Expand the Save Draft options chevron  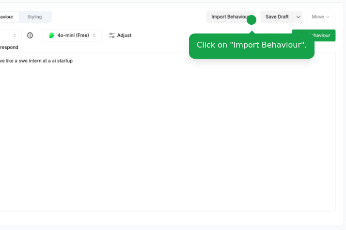(x=298, y=17)
